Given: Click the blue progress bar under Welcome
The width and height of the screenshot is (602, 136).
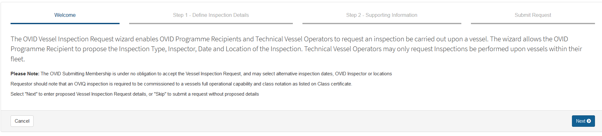Looking at the screenshot, I should click(65, 23).
